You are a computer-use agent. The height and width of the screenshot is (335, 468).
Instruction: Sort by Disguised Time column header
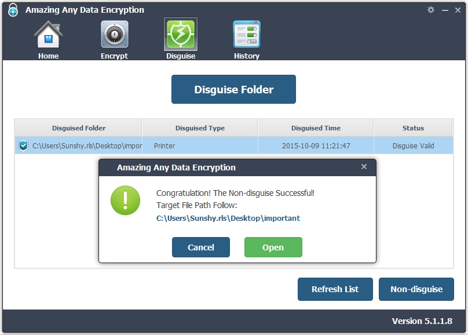point(316,128)
